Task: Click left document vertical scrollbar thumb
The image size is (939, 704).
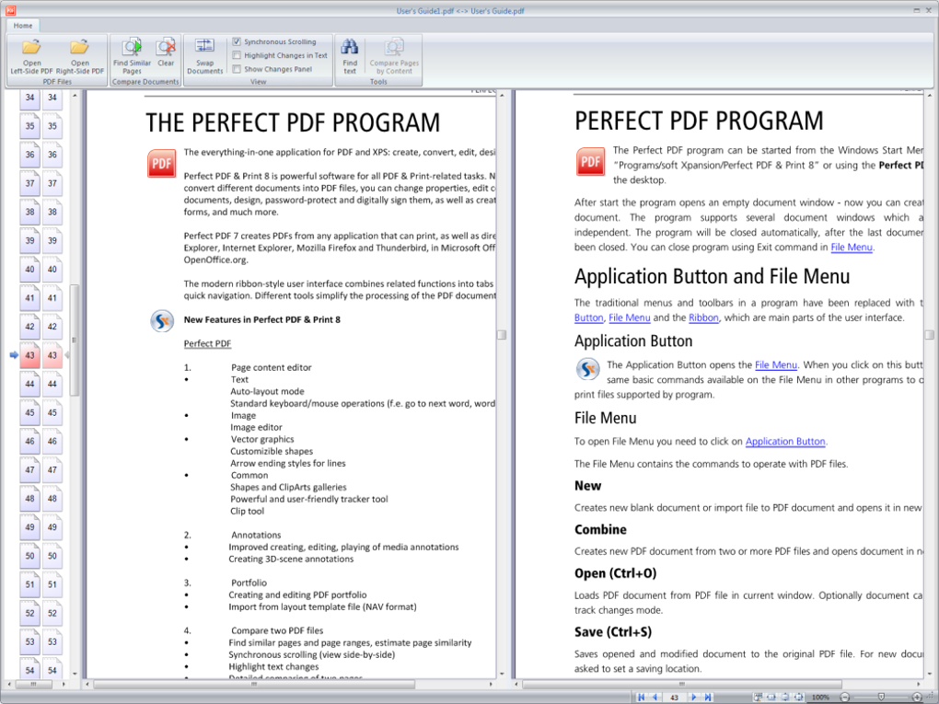Action: pyautogui.click(x=502, y=335)
